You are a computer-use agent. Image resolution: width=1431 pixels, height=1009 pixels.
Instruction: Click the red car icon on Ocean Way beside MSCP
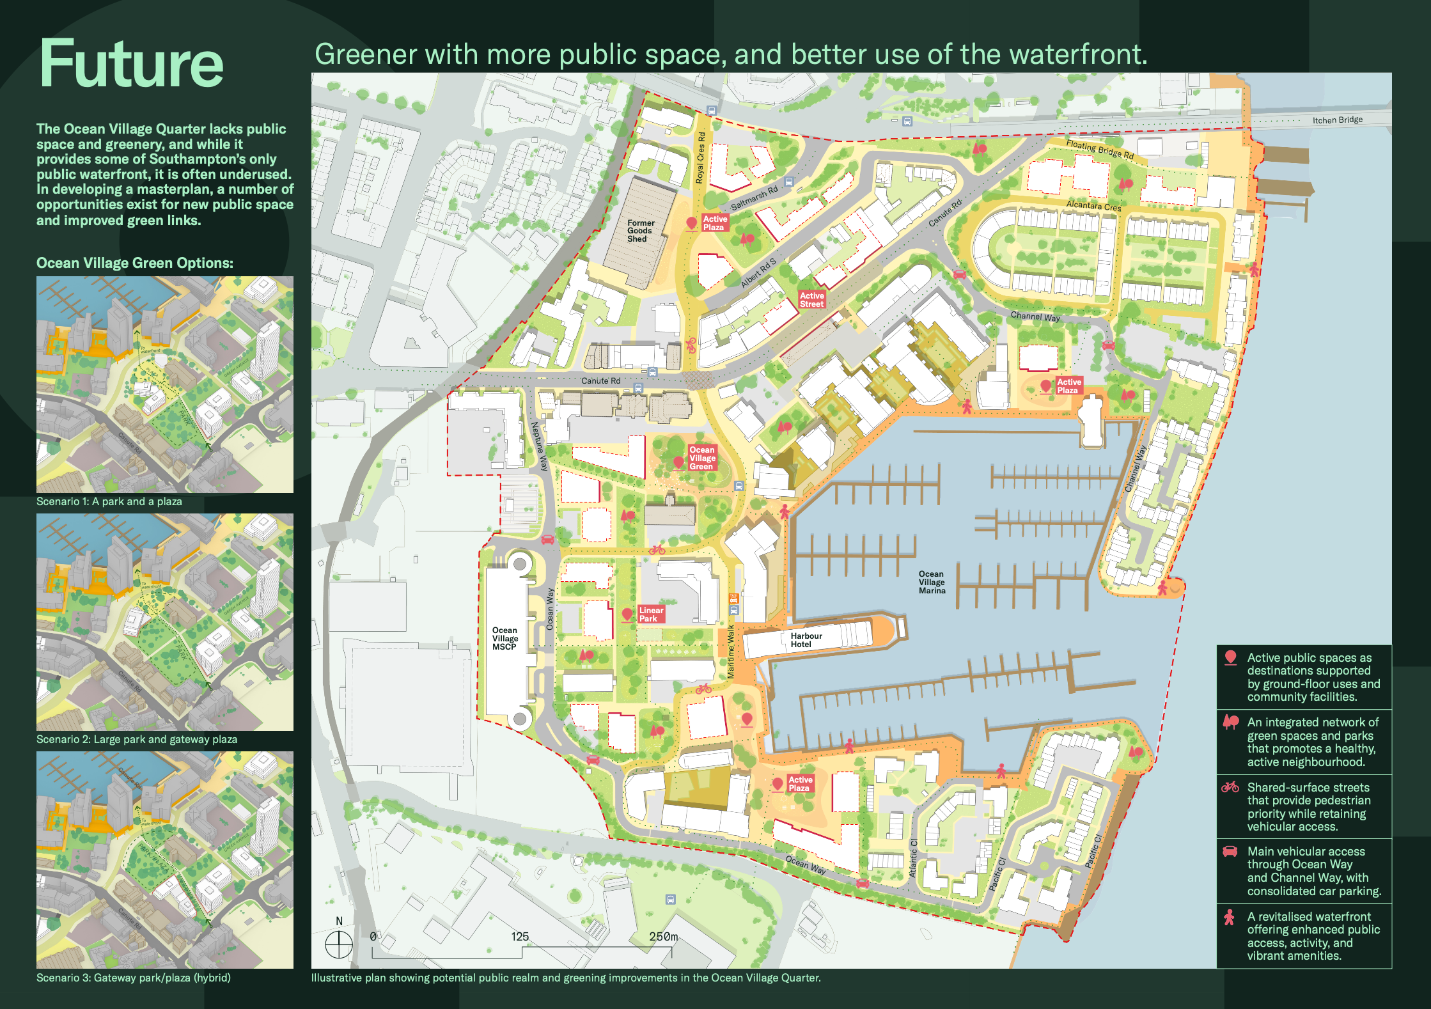pos(548,540)
